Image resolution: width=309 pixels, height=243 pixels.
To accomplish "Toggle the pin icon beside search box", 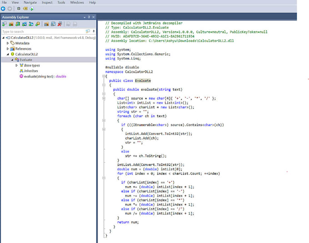I will [x=94, y=31].
